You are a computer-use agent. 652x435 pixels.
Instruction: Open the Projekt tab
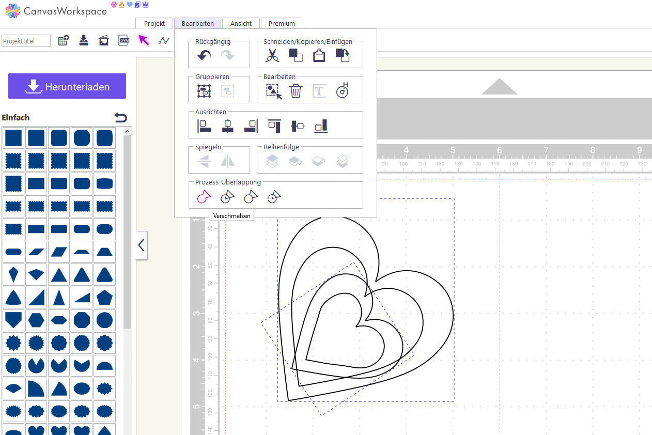pyautogui.click(x=154, y=23)
